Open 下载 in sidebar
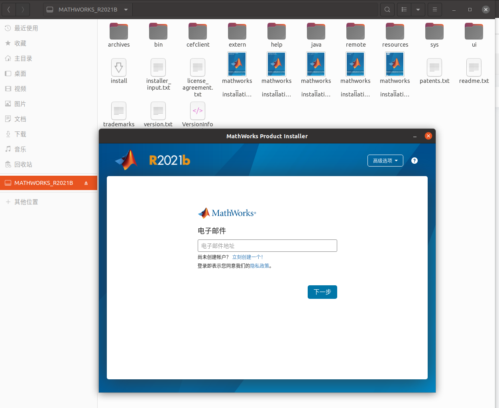This screenshot has height=408, width=499. (49, 134)
